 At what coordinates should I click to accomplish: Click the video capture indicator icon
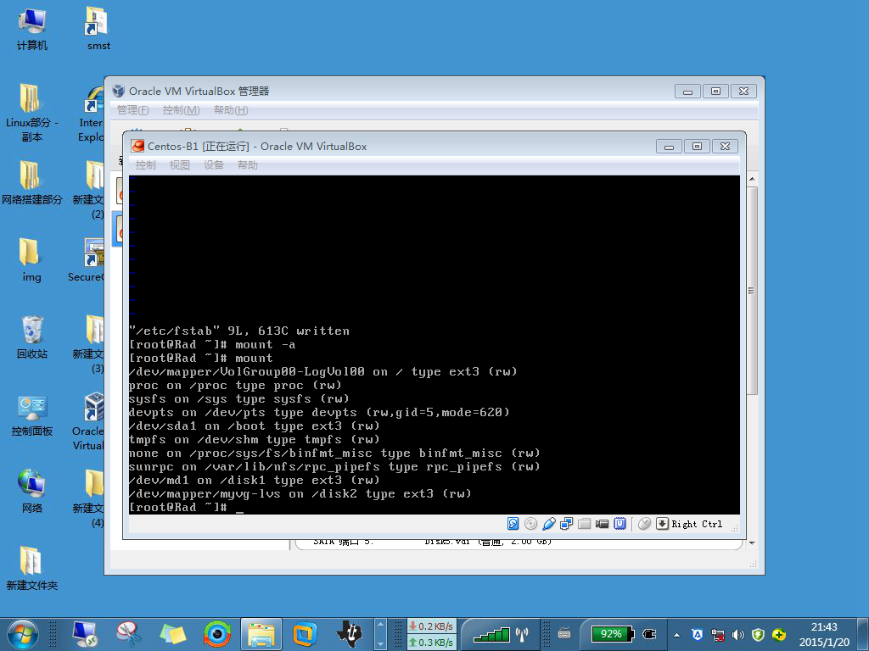[x=602, y=524]
